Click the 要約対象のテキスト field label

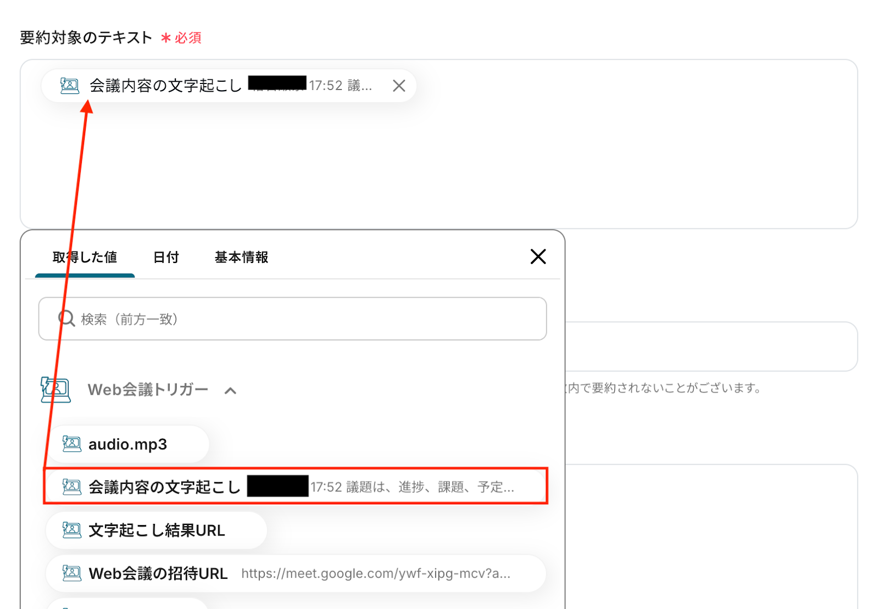(86, 37)
